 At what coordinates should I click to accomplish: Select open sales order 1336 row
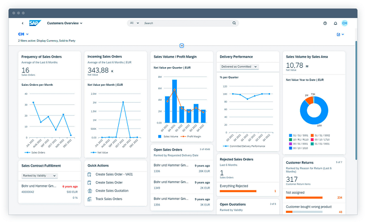(x=182, y=168)
